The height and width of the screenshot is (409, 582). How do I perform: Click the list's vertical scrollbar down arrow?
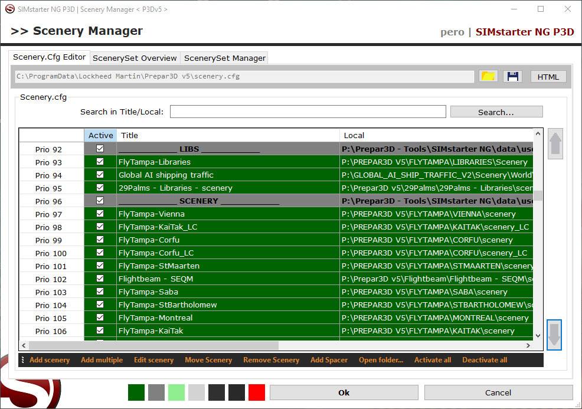(538, 336)
